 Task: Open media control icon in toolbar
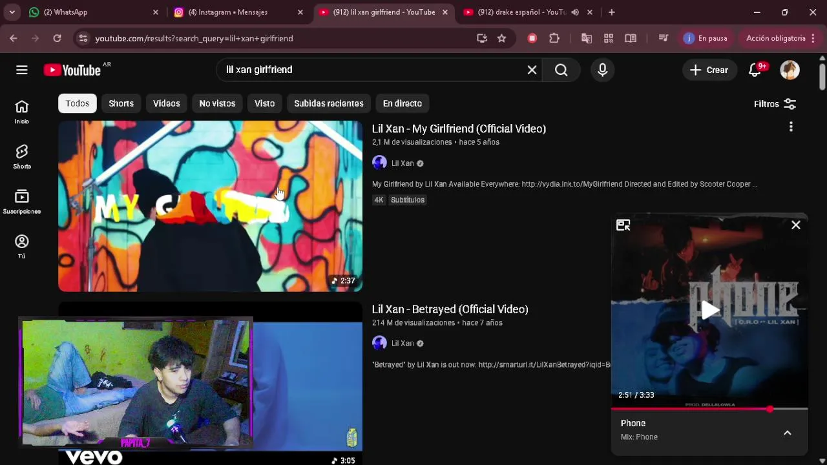[663, 38]
